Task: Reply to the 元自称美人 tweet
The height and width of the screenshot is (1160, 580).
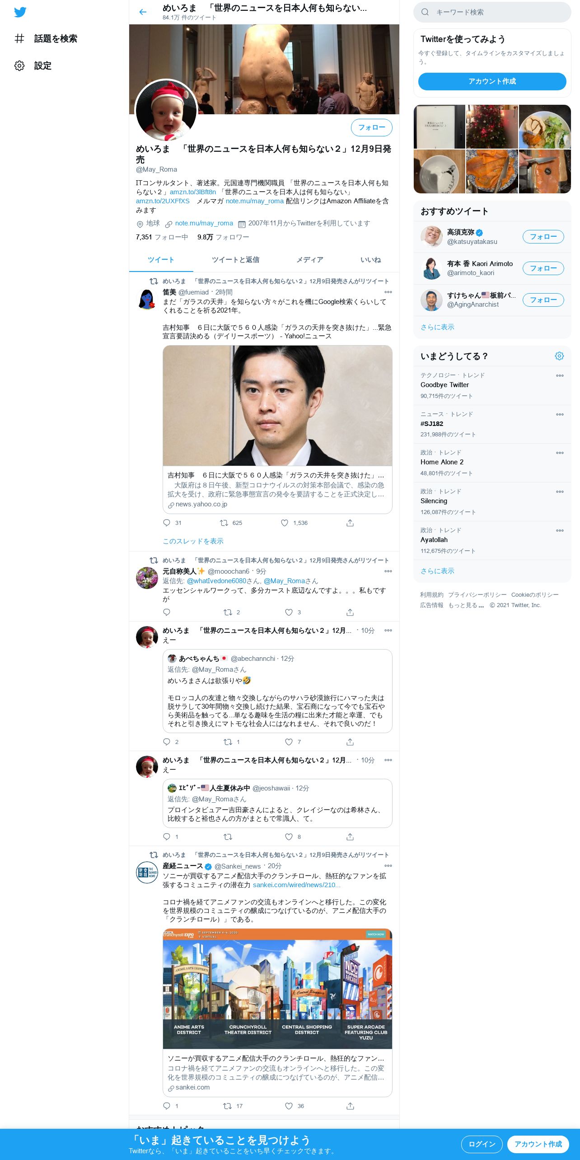Action: pos(167,612)
